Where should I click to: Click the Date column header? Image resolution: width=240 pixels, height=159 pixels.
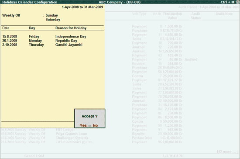coord(6,28)
